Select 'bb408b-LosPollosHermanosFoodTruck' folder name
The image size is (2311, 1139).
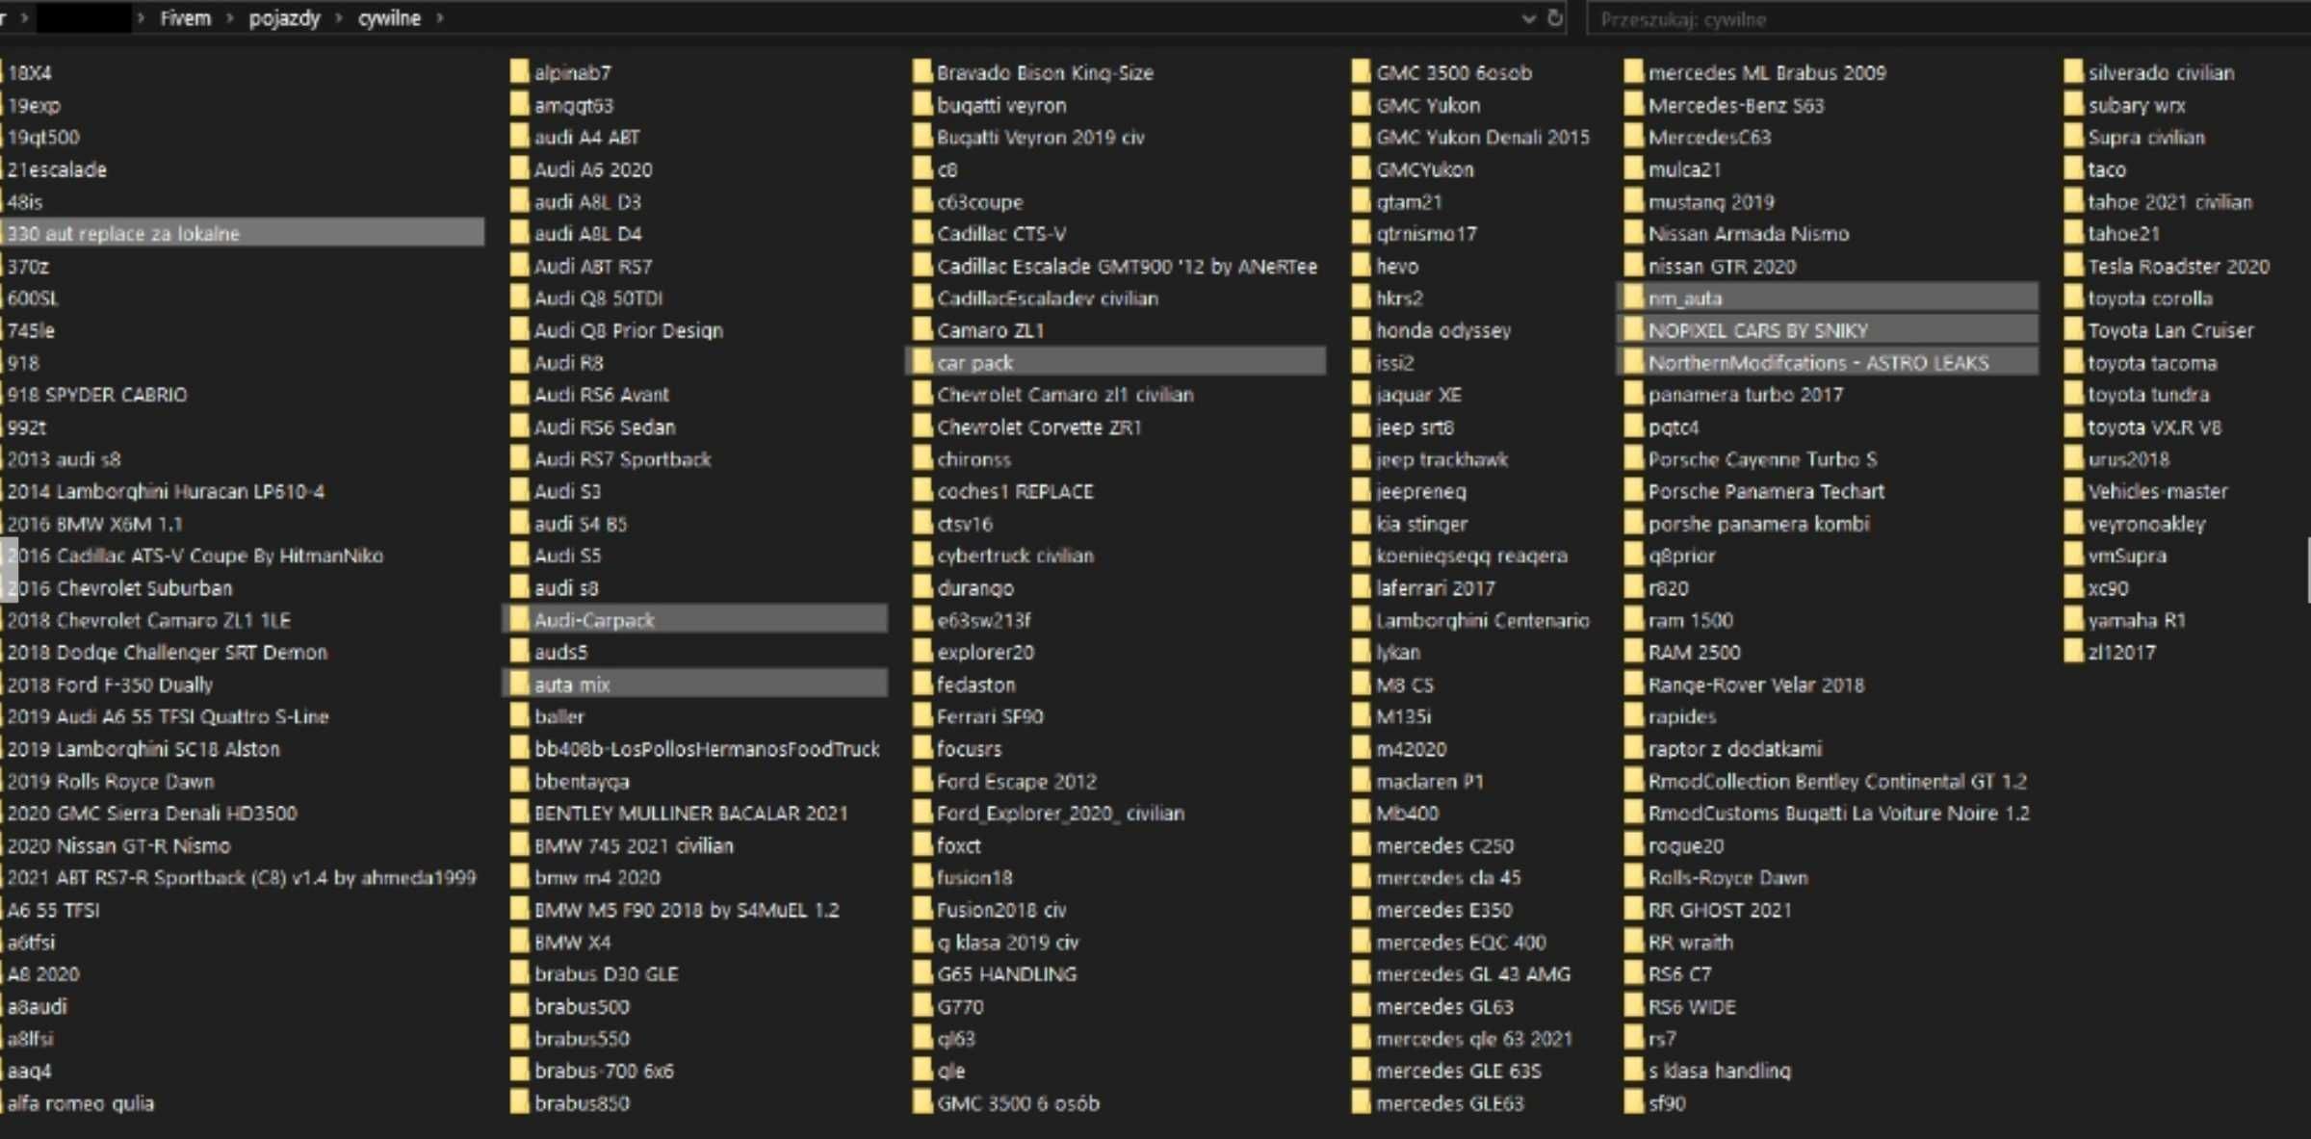[x=707, y=748]
